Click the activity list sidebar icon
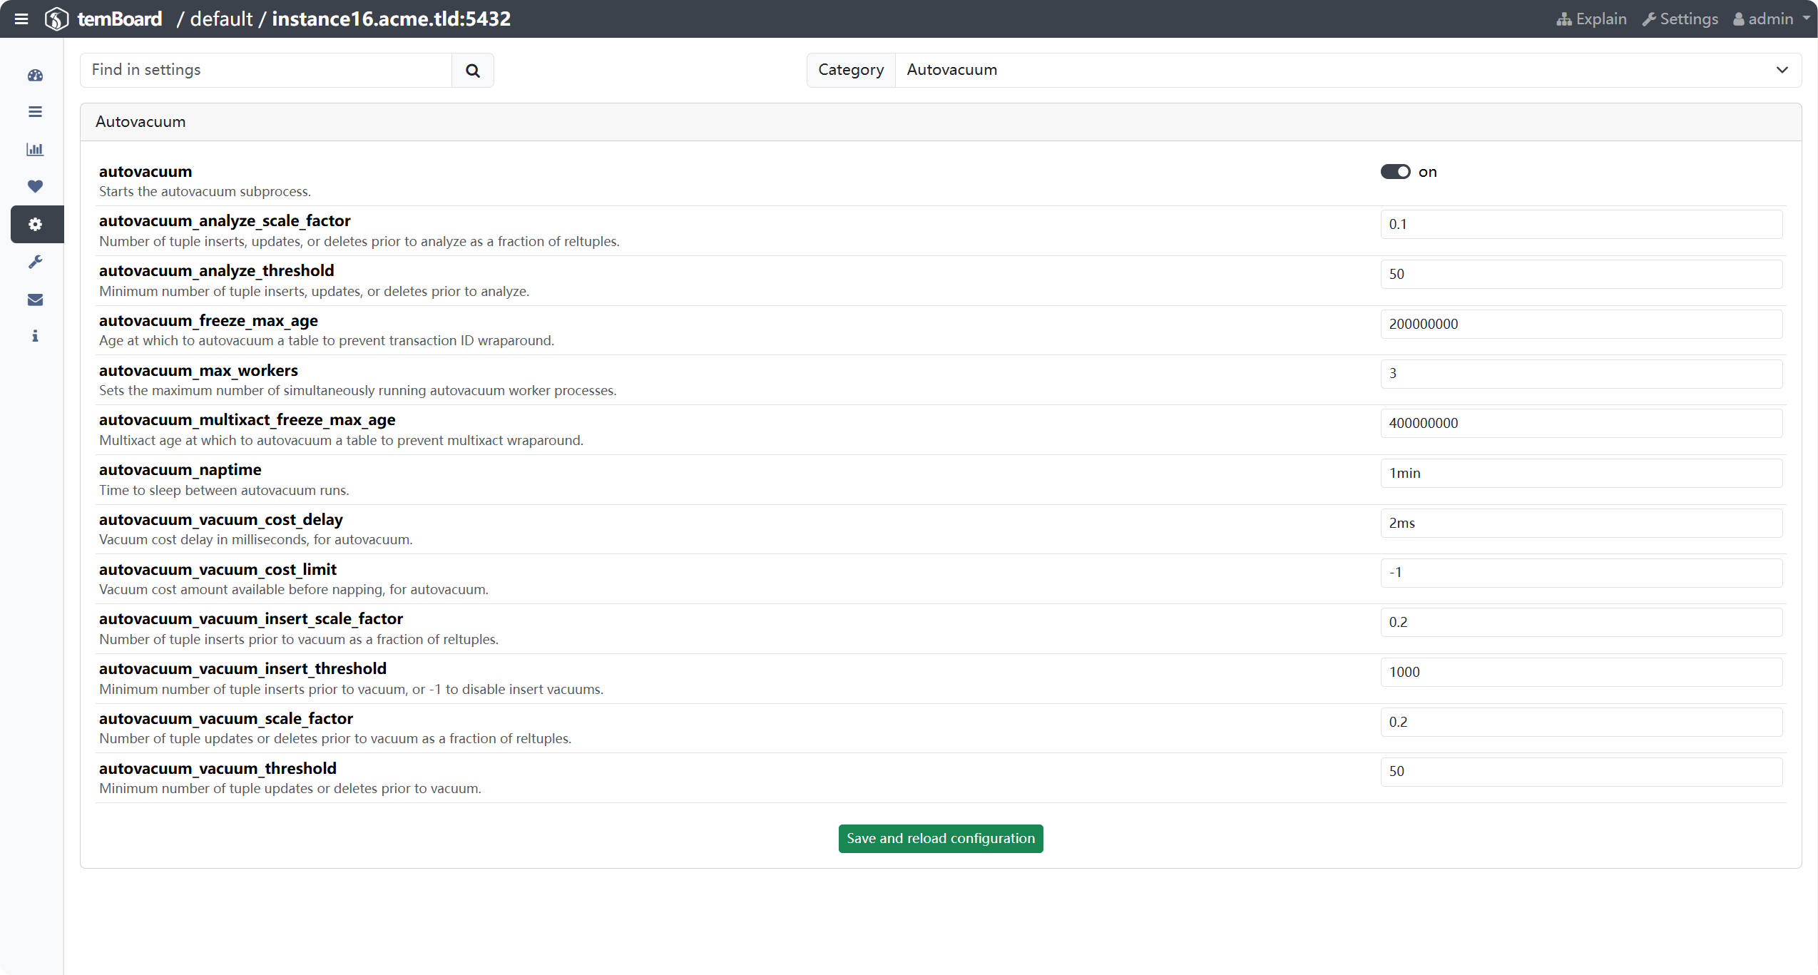1818x975 pixels. click(35, 112)
